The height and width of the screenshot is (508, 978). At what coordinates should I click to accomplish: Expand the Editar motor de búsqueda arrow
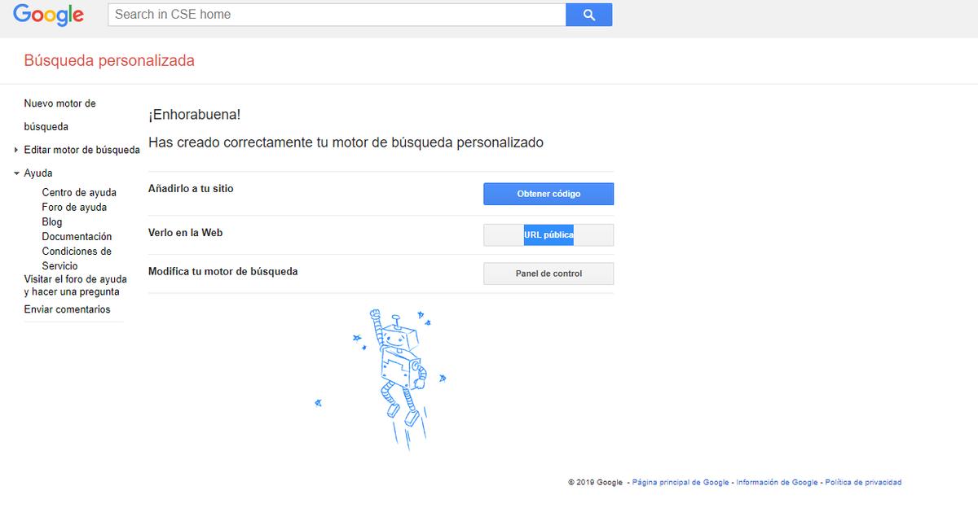tap(16, 150)
